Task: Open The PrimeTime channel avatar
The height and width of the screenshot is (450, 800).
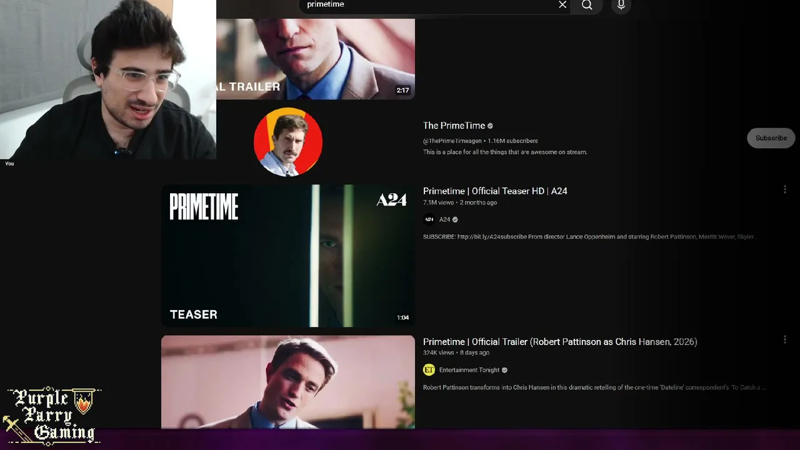Action: (x=288, y=142)
